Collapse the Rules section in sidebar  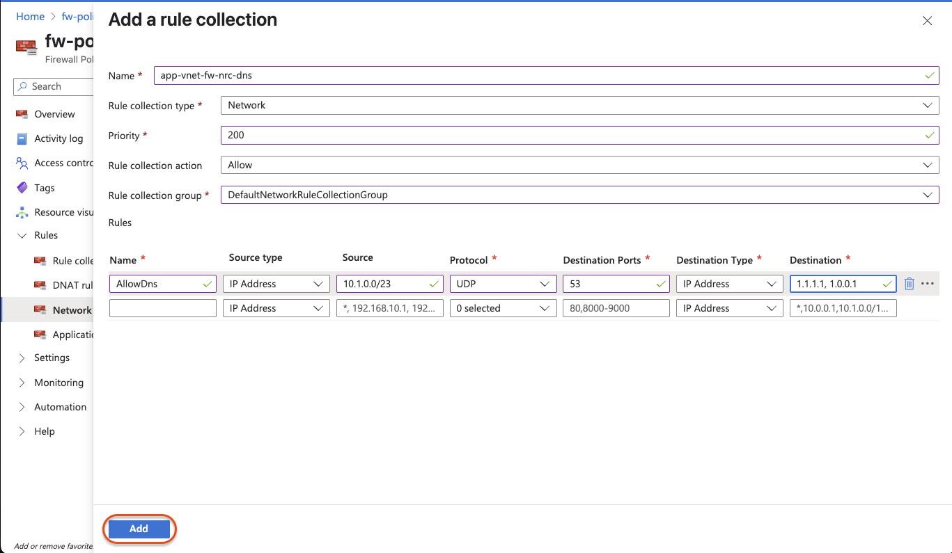pos(22,236)
